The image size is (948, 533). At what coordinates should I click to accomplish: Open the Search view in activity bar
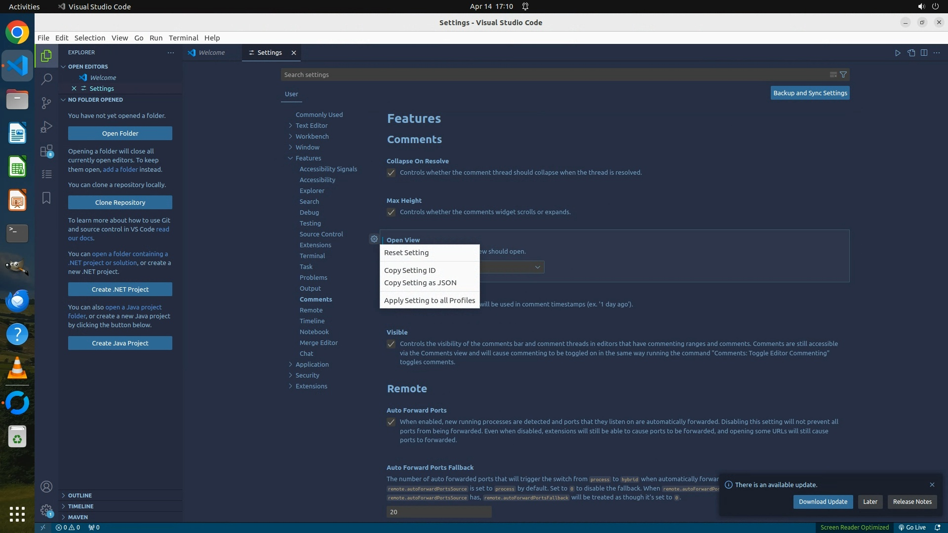point(46,79)
